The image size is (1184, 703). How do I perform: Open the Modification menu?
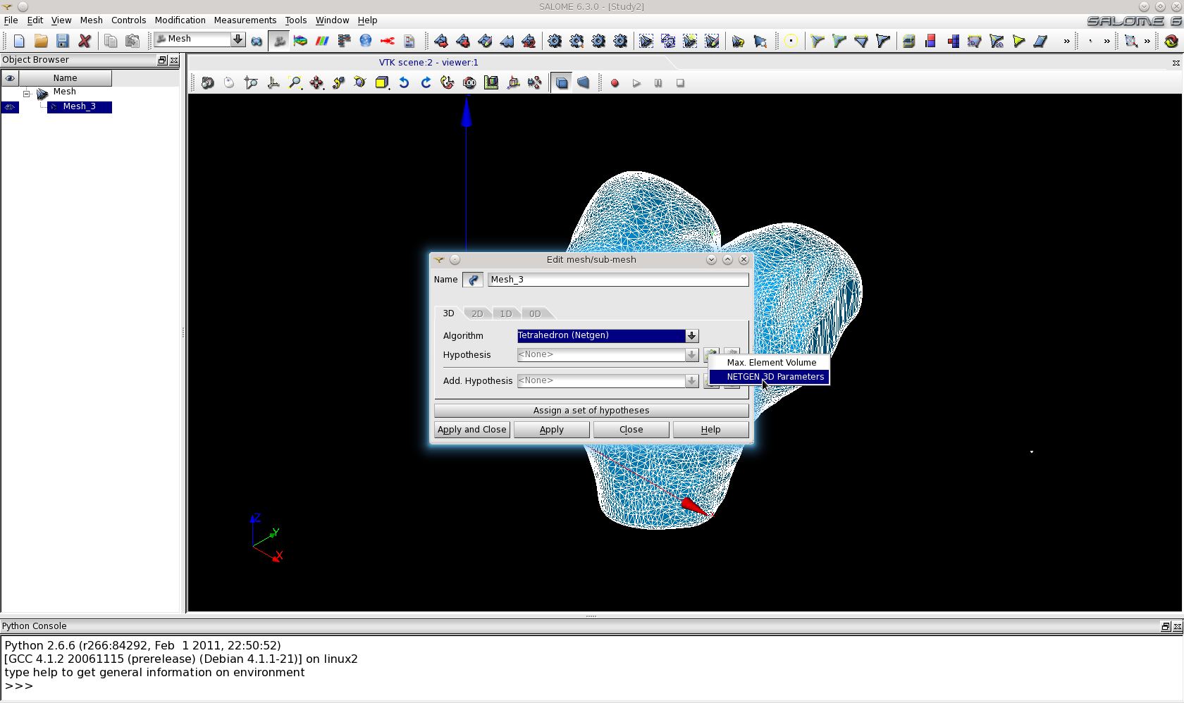(x=180, y=20)
